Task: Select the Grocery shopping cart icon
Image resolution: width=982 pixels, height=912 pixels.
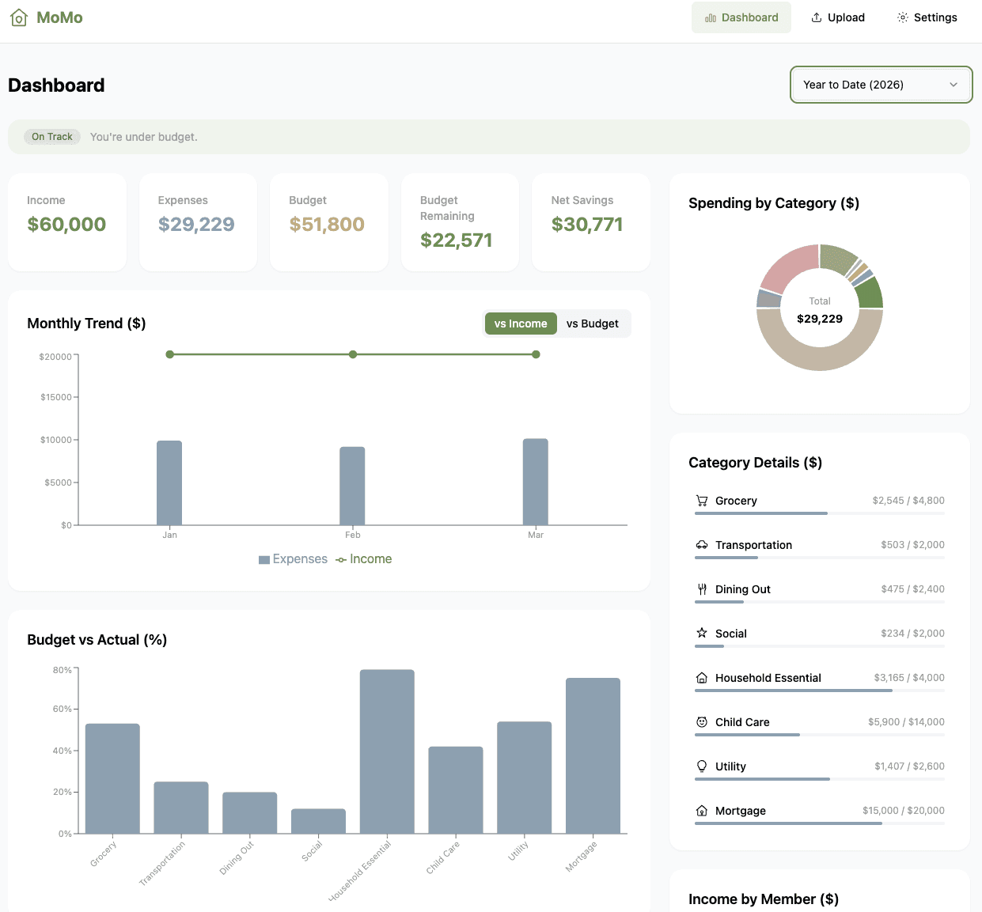Action: pos(701,500)
